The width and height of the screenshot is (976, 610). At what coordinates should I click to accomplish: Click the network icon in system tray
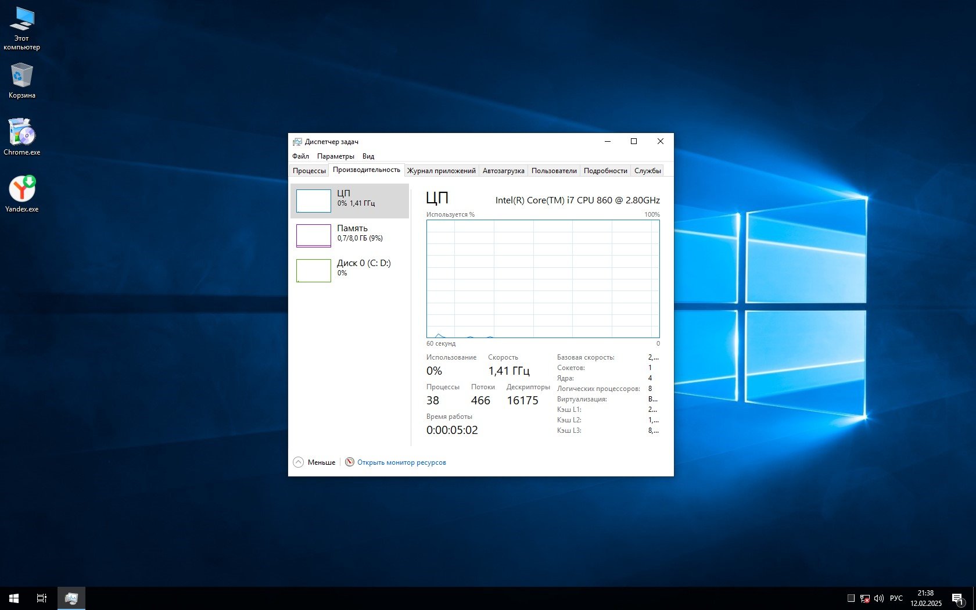(864, 598)
